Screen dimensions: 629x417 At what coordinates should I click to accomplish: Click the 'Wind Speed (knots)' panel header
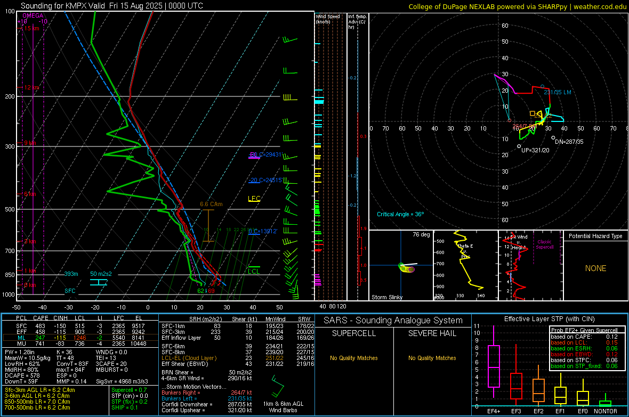point(328,19)
